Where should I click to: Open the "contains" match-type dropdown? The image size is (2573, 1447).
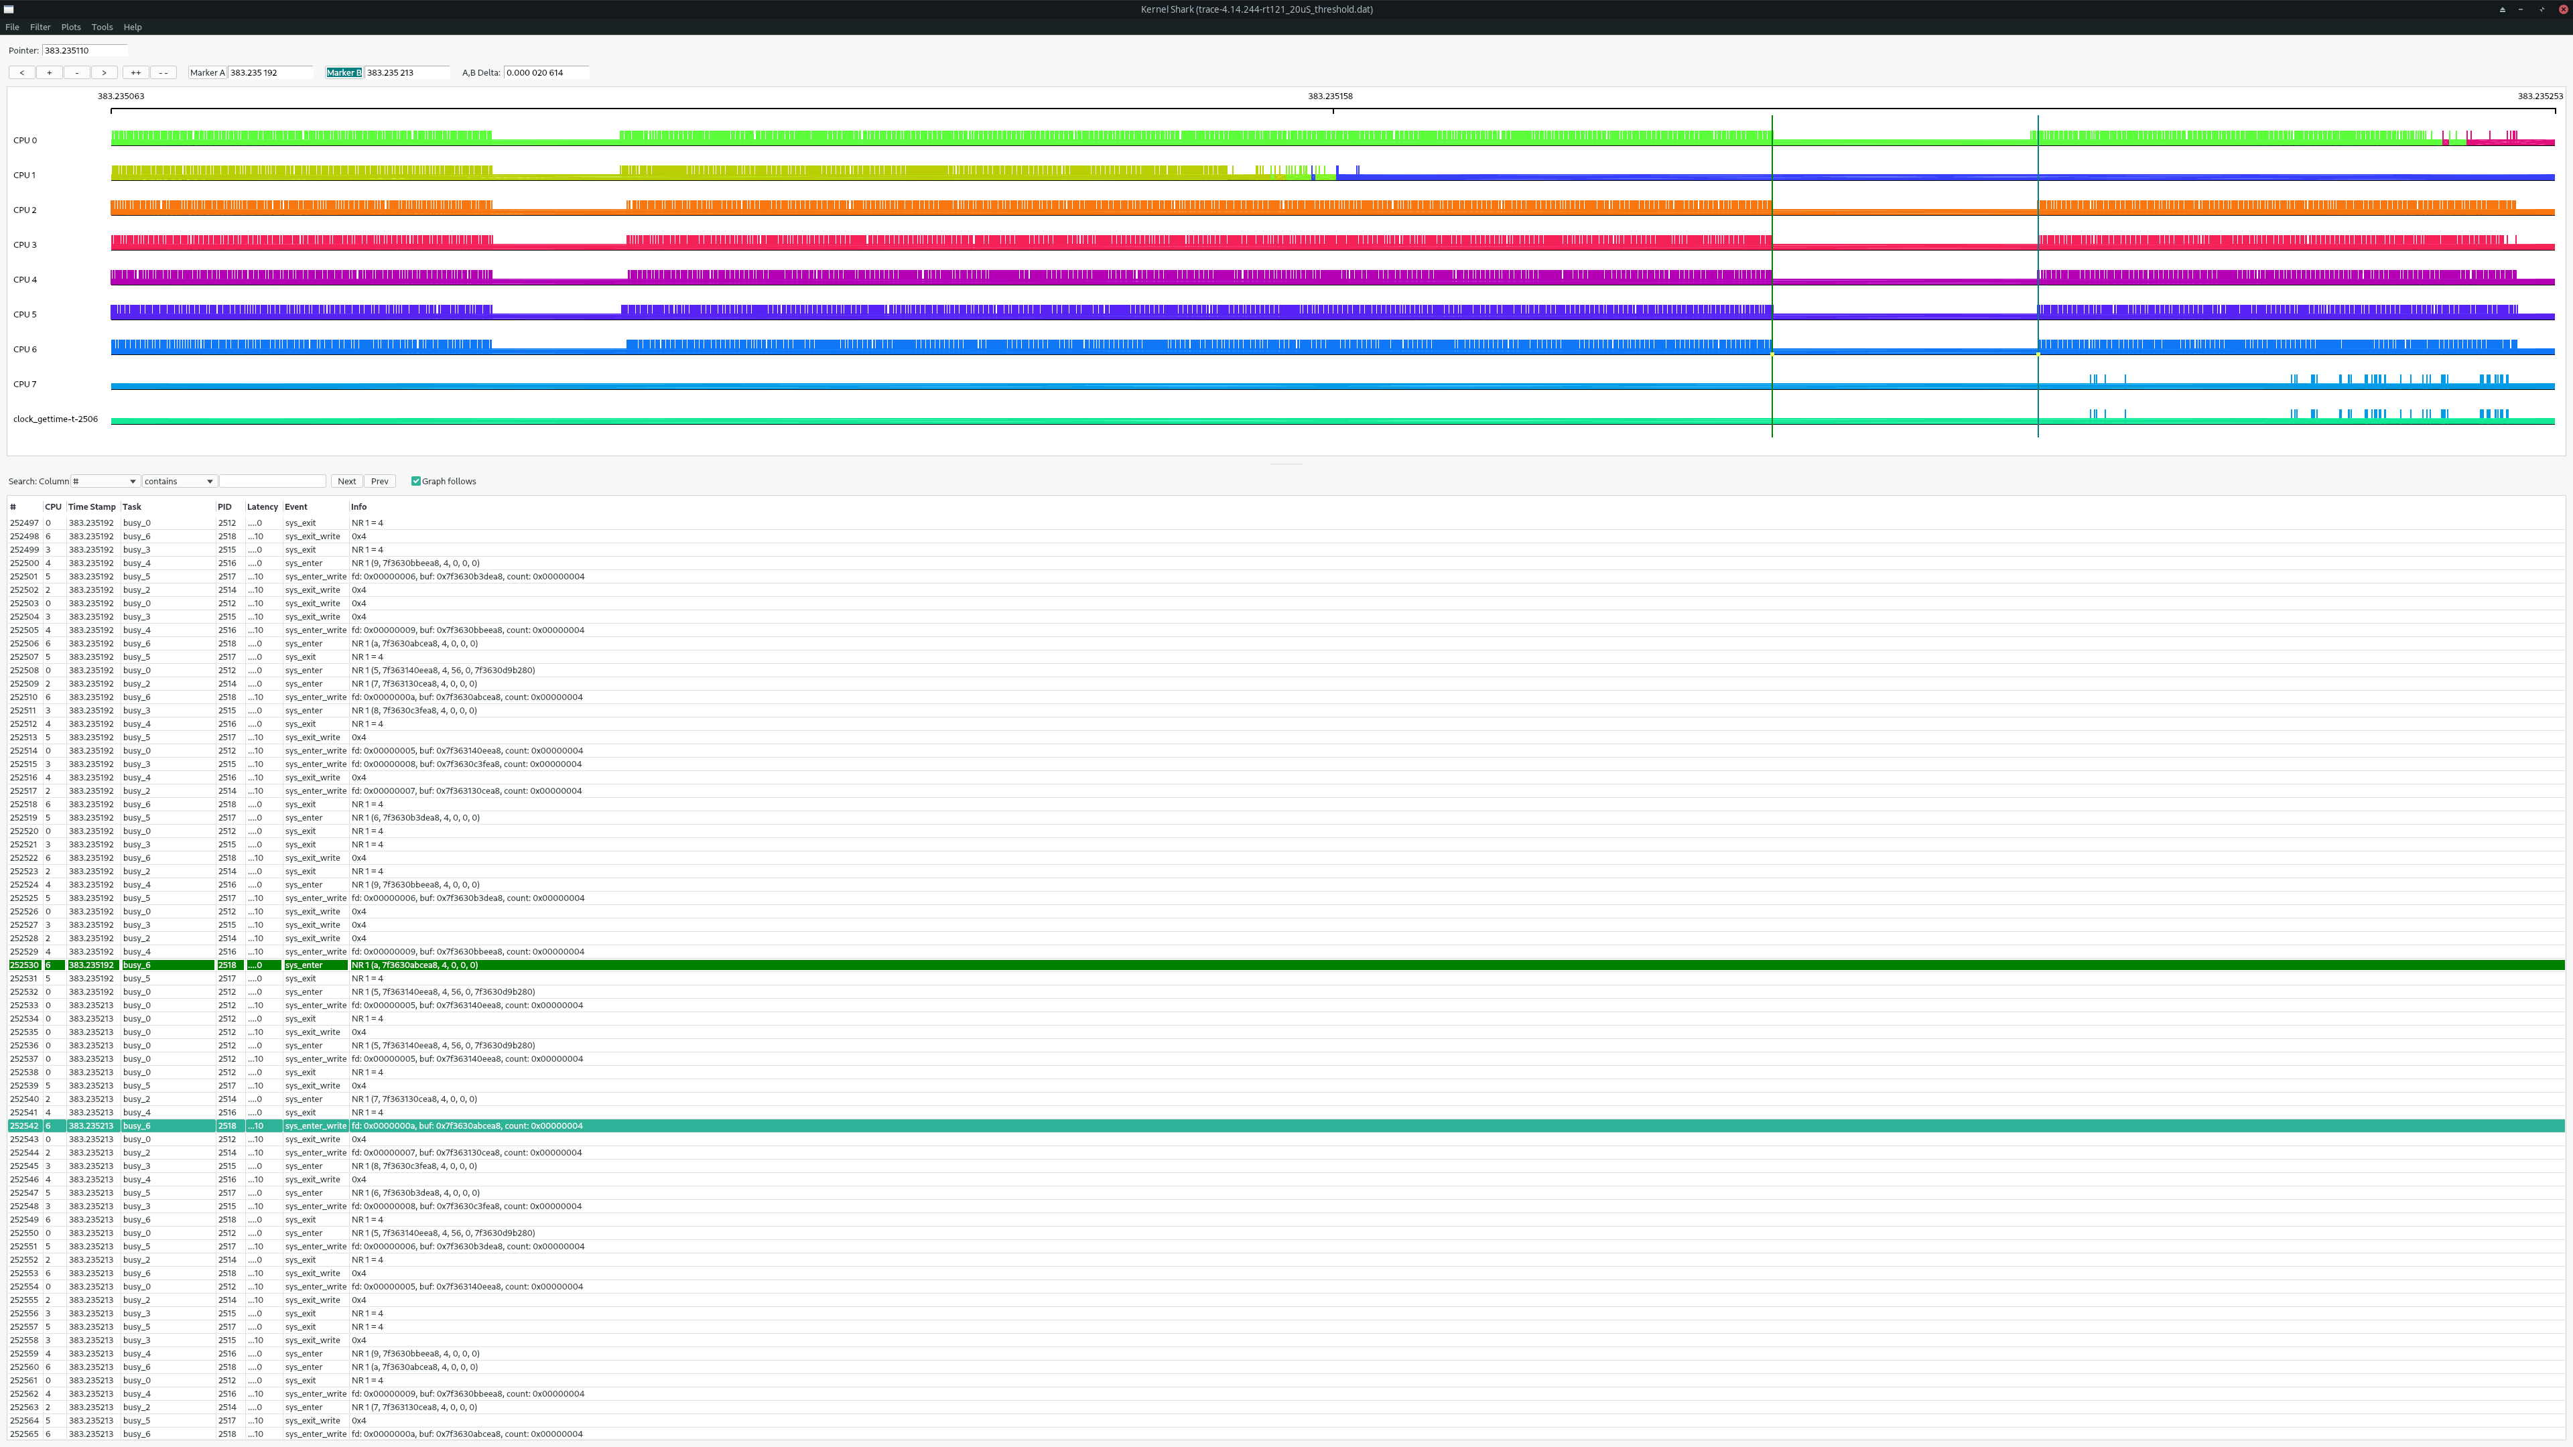point(177,480)
